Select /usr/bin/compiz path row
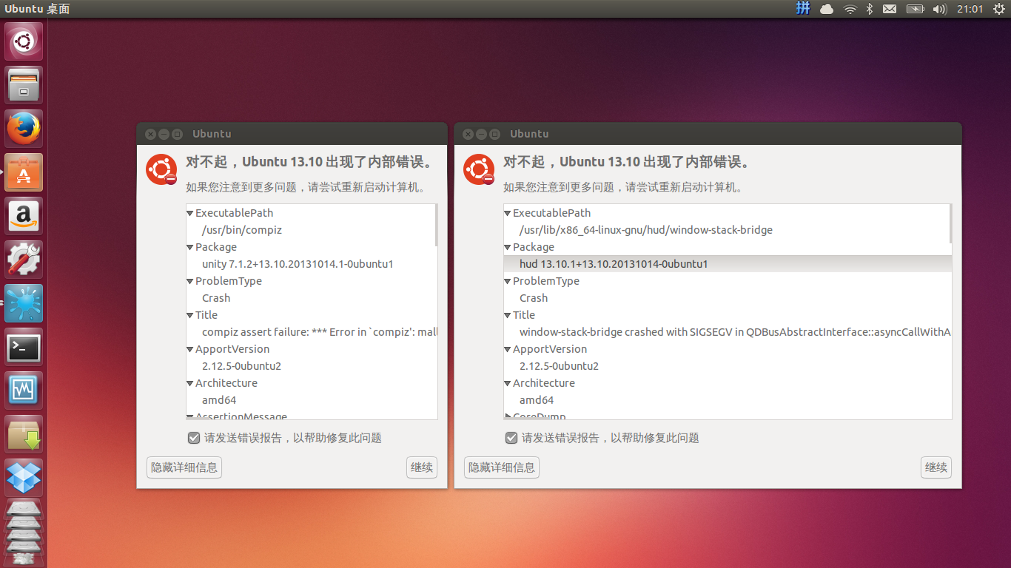Screen dimensions: 1011x568 coord(311,230)
